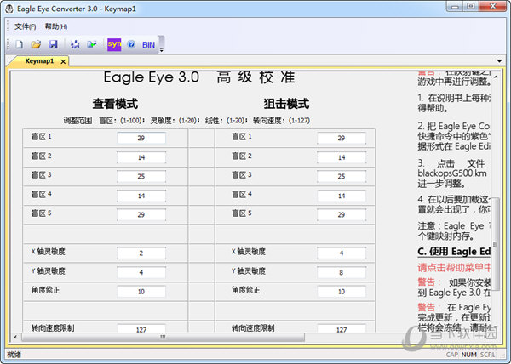The image size is (511, 364).
Task: Edit X 轴灵敏度 field in 查看模式
Action: 141,253
